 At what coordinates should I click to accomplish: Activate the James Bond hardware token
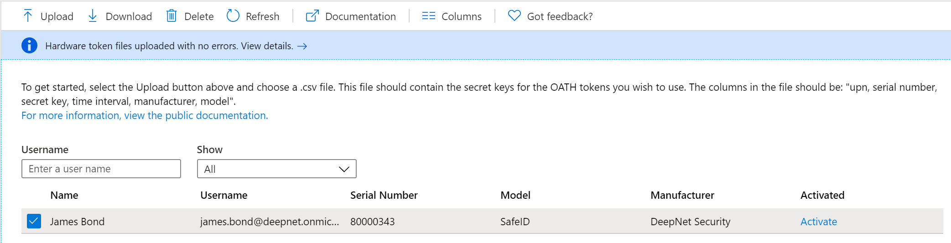pyautogui.click(x=818, y=222)
